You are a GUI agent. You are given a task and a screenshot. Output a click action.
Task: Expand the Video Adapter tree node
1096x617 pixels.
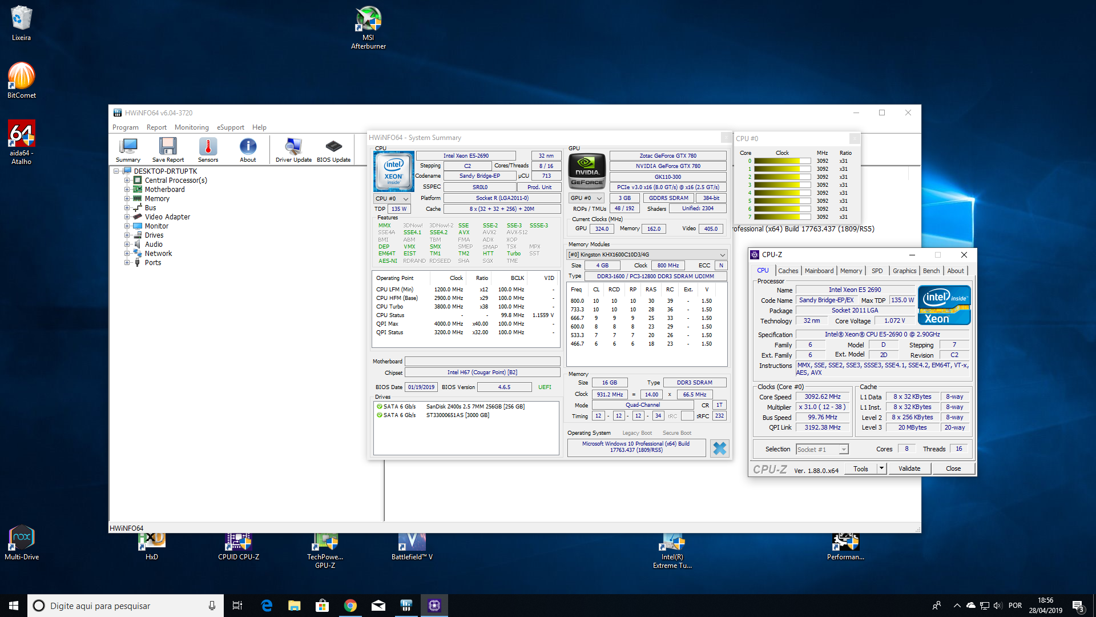tap(127, 217)
